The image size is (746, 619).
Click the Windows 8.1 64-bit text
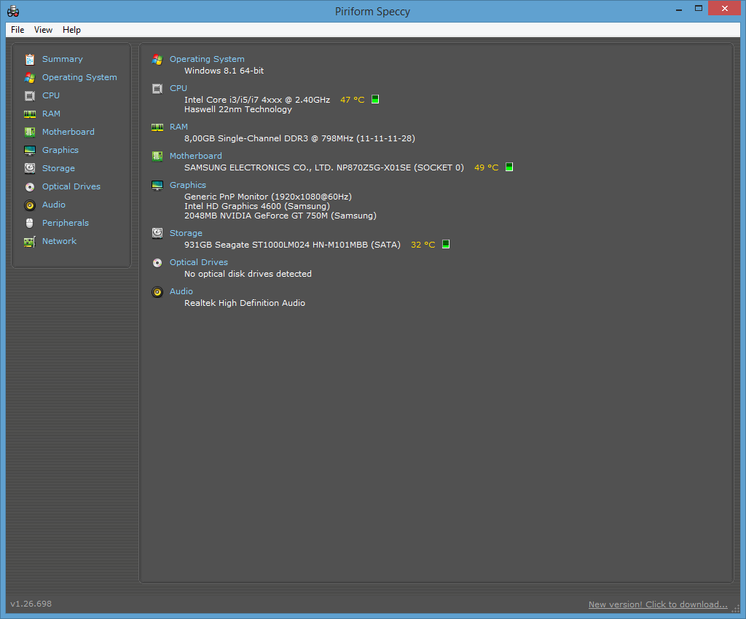[x=224, y=71]
